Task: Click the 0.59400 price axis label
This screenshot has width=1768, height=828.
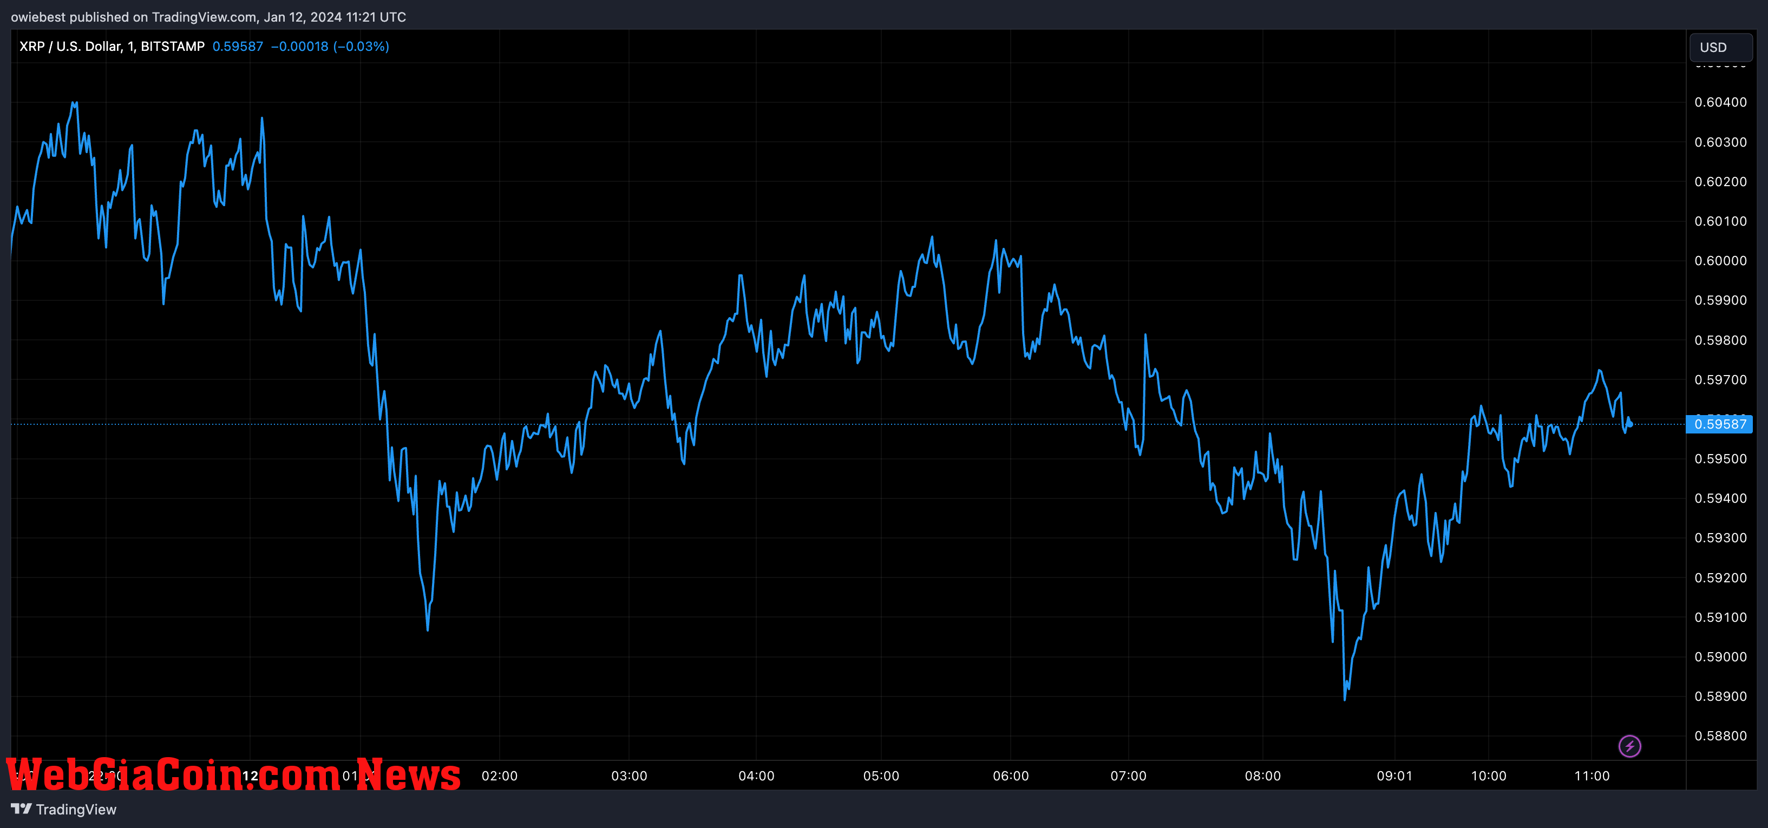Action: coord(1721,499)
